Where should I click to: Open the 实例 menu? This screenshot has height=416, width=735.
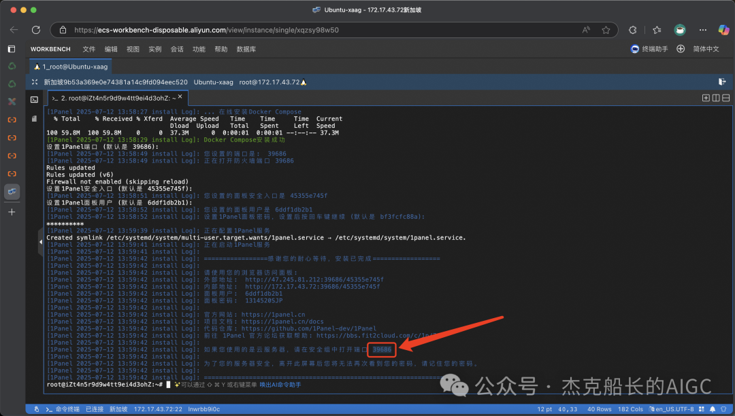click(154, 49)
